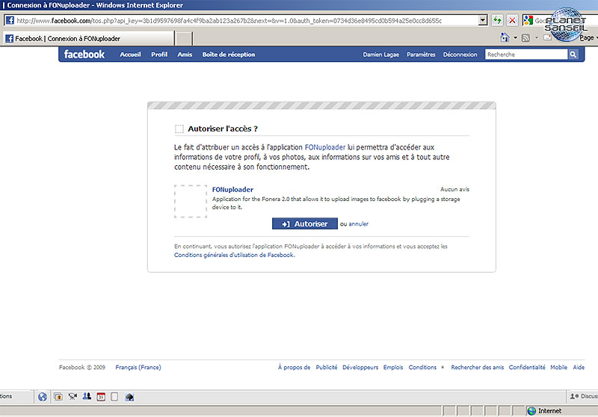Open Paramètres in the Facebook header
Image resolution: width=598 pixels, height=417 pixels.
pyautogui.click(x=421, y=55)
